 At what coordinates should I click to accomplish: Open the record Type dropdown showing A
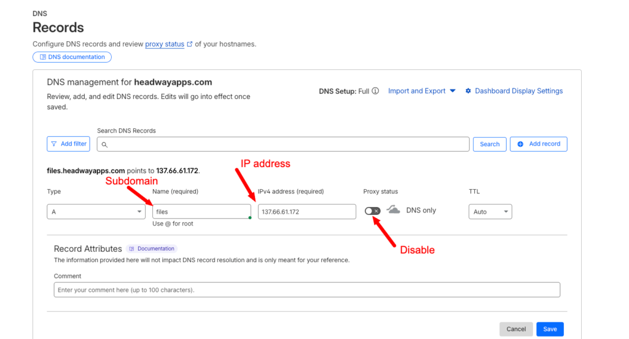(96, 212)
